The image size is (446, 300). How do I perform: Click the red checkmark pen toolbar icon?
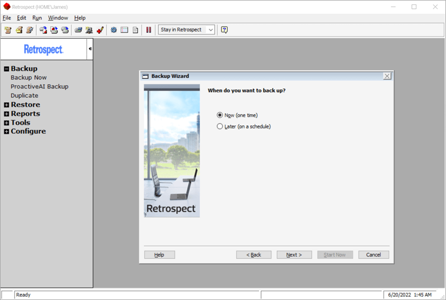click(x=100, y=30)
